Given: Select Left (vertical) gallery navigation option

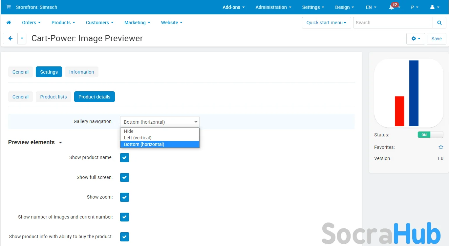Looking at the screenshot, I should pyautogui.click(x=138, y=138).
